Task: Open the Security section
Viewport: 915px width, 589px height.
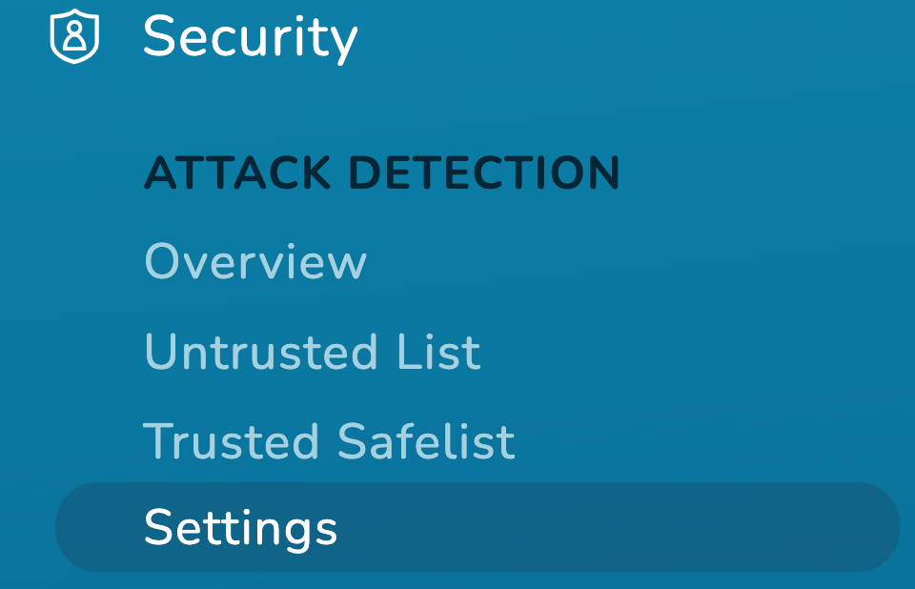Action: [x=250, y=38]
